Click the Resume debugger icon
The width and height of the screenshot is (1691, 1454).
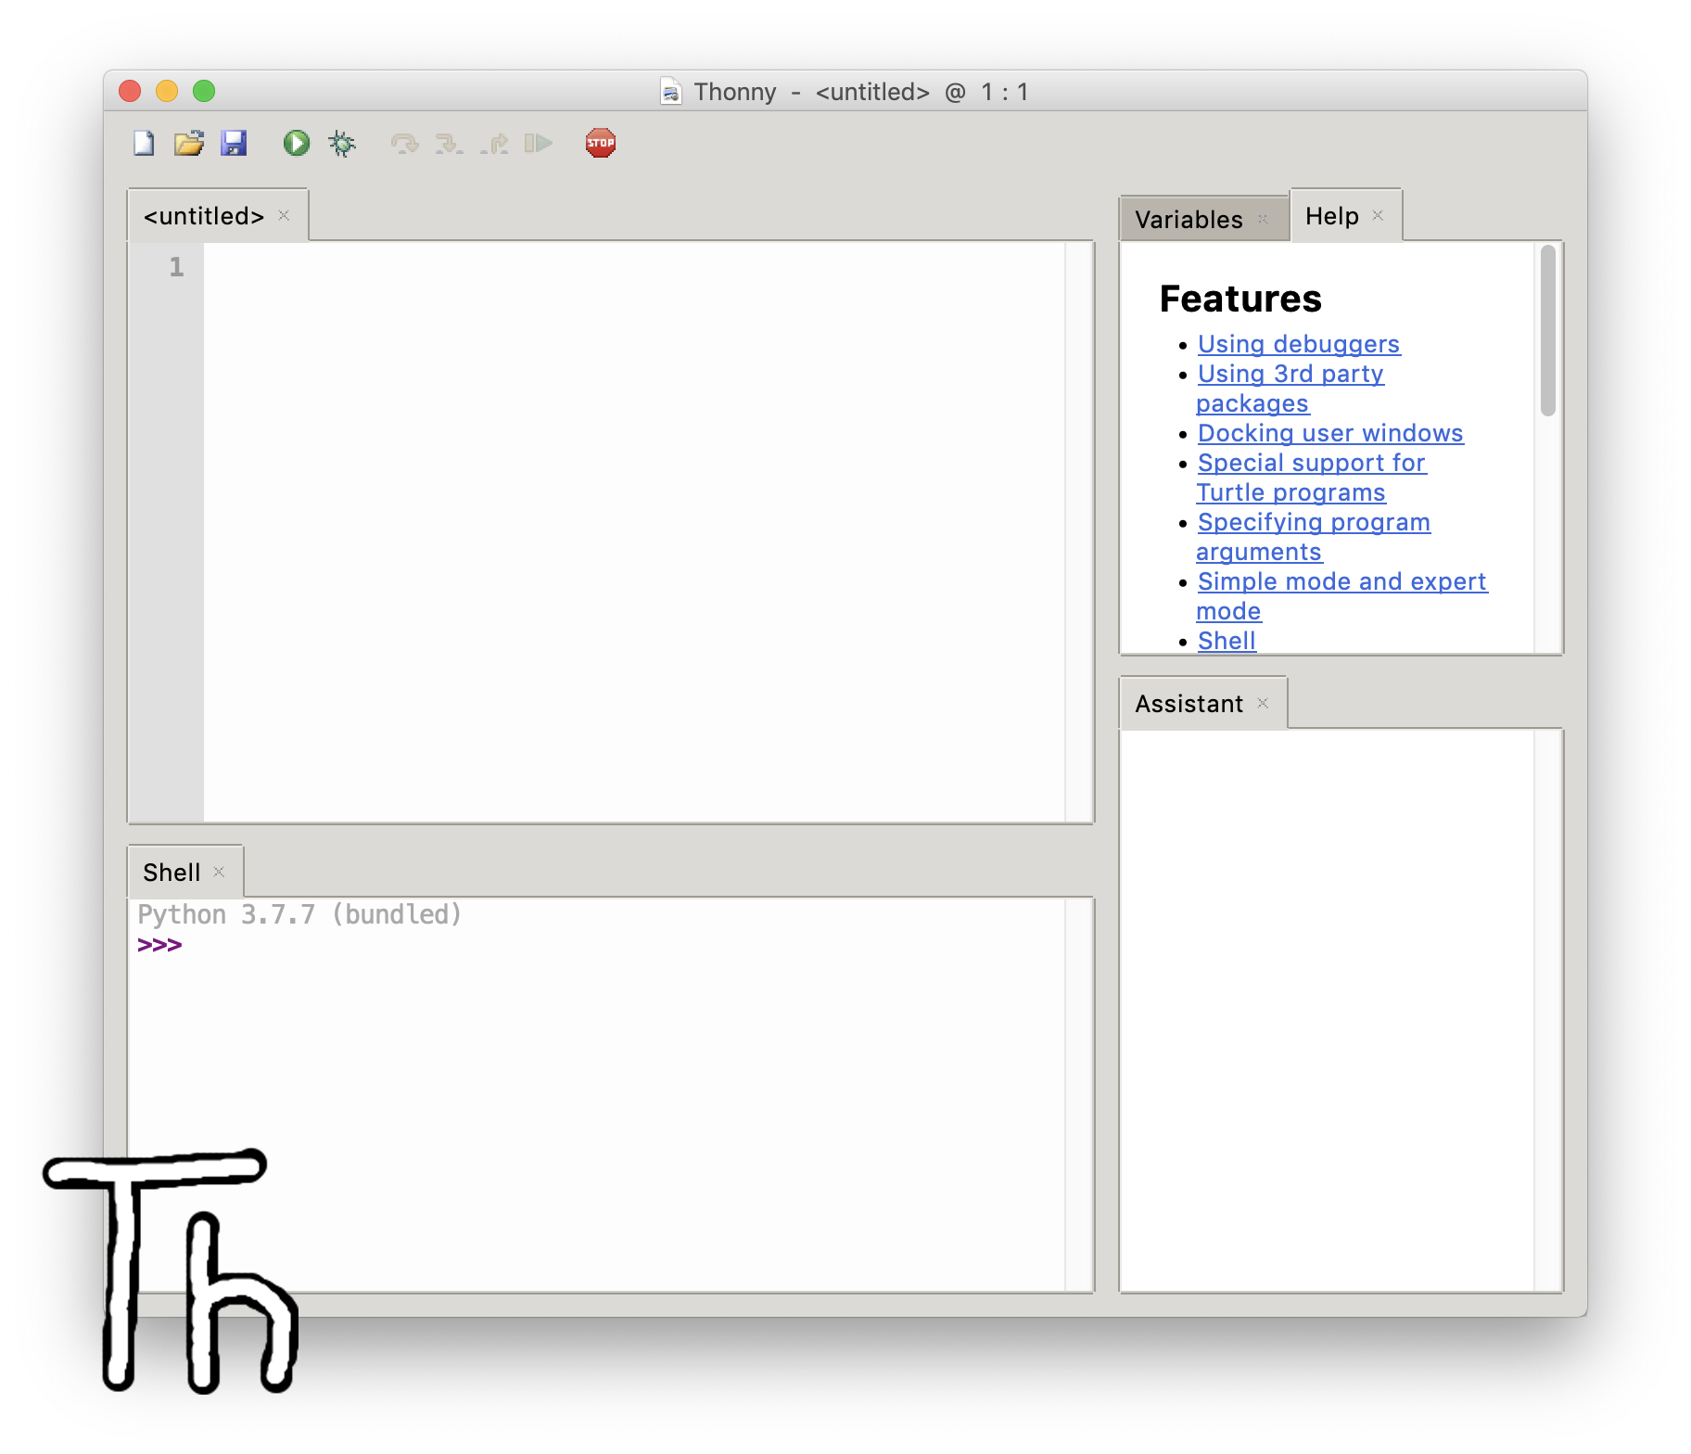(x=539, y=144)
